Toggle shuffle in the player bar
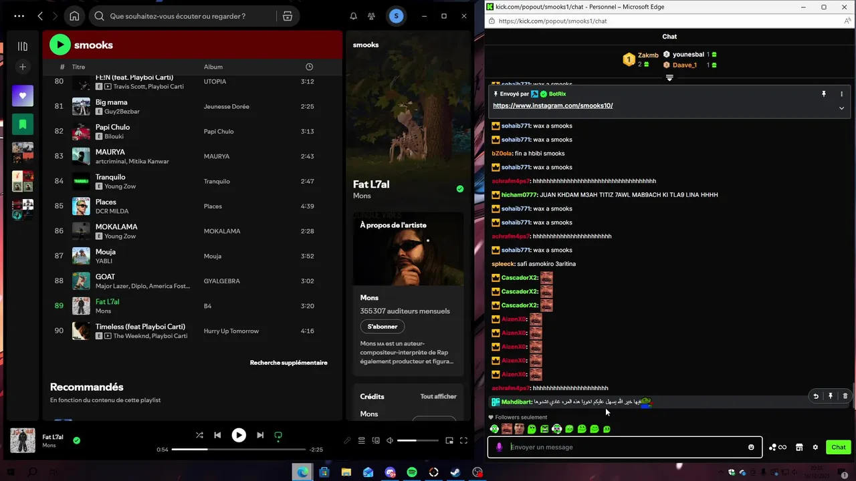The width and height of the screenshot is (856, 481). coord(199,435)
